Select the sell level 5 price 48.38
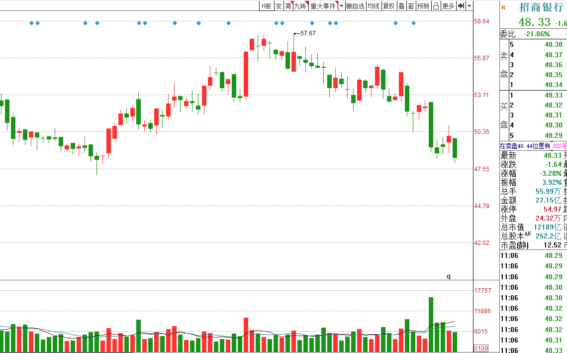Image resolution: width=567 pixels, height=353 pixels. pos(554,44)
